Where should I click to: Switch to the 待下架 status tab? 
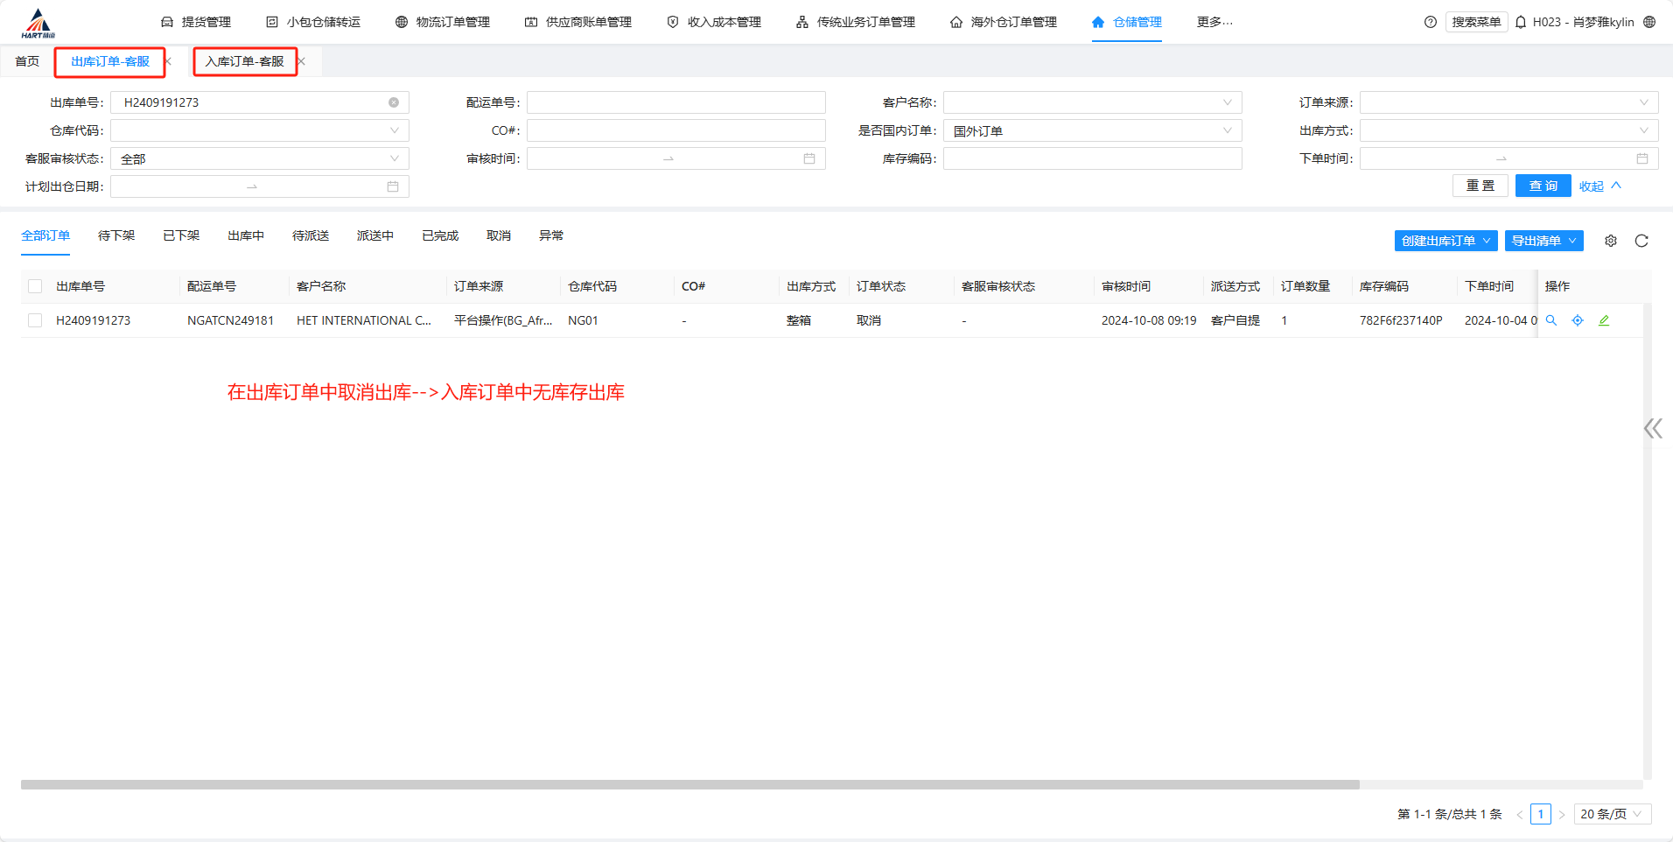(116, 235)
